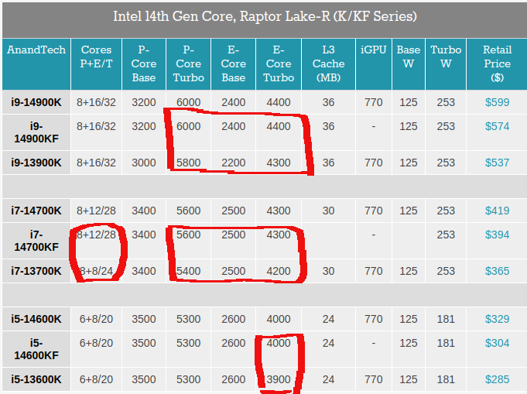Open the $365 price link

coord(497,271)
